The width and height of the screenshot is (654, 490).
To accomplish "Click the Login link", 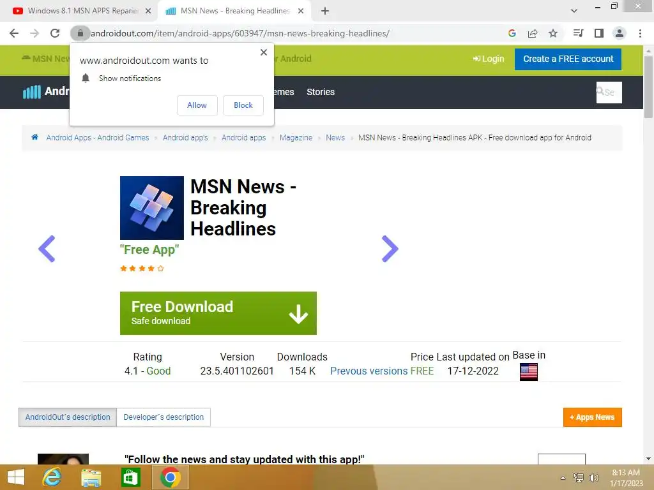I will 489,59.
